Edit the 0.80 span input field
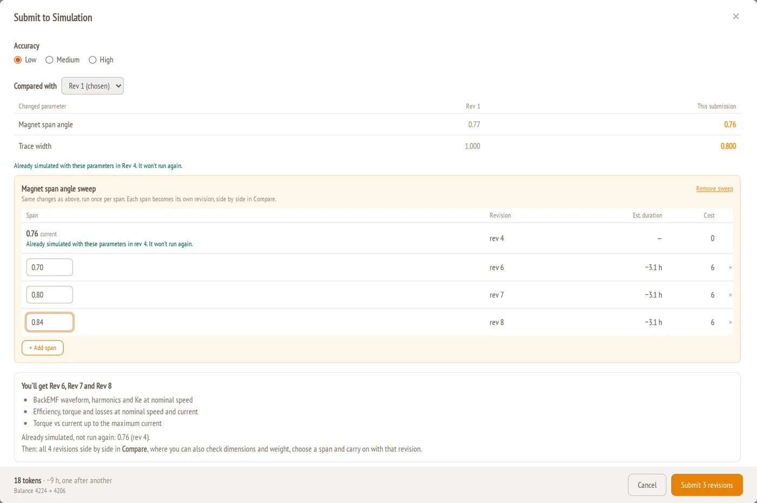Image resolution: width=757 pixels, height=503 pixels. pos(49,295)
